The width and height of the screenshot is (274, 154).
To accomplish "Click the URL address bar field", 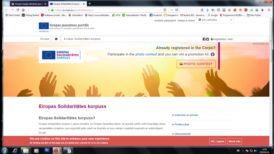I will [x=107, y=10].
